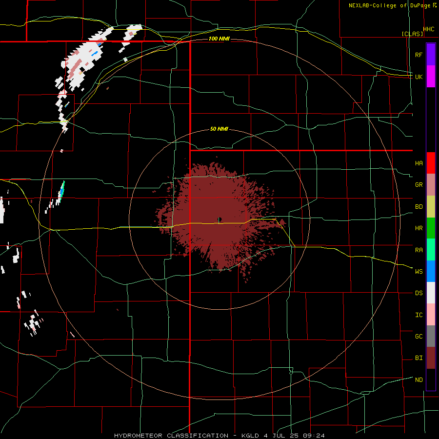Click the ND black legend color block
The height and width of the screenshot is (439, 439).
click(x=431, y=379)
